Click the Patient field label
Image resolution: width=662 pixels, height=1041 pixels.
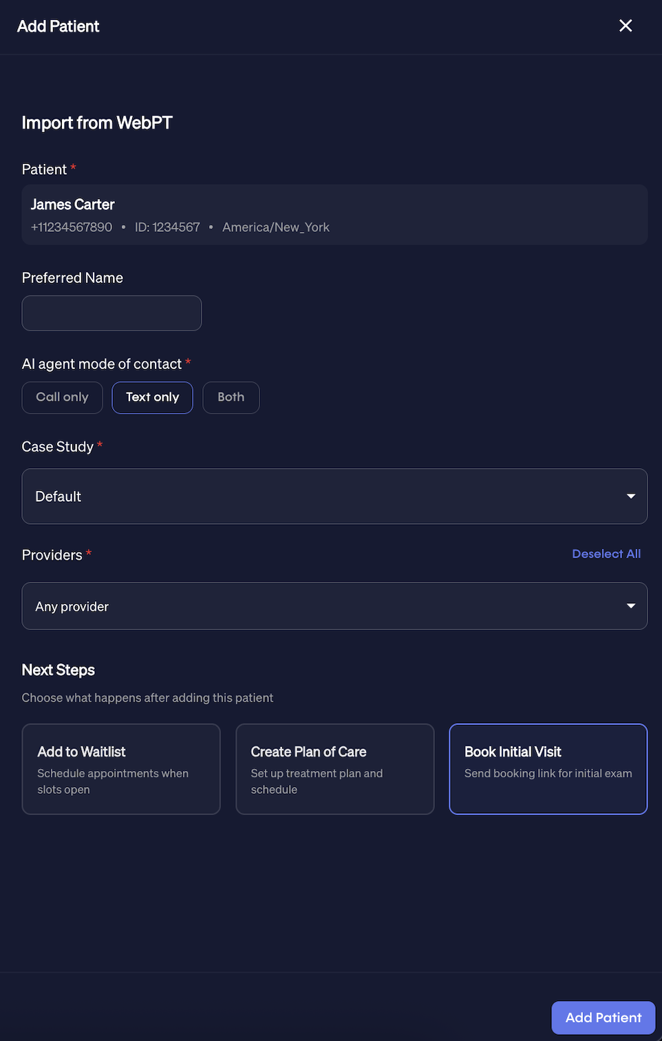(x=44, y=169)
